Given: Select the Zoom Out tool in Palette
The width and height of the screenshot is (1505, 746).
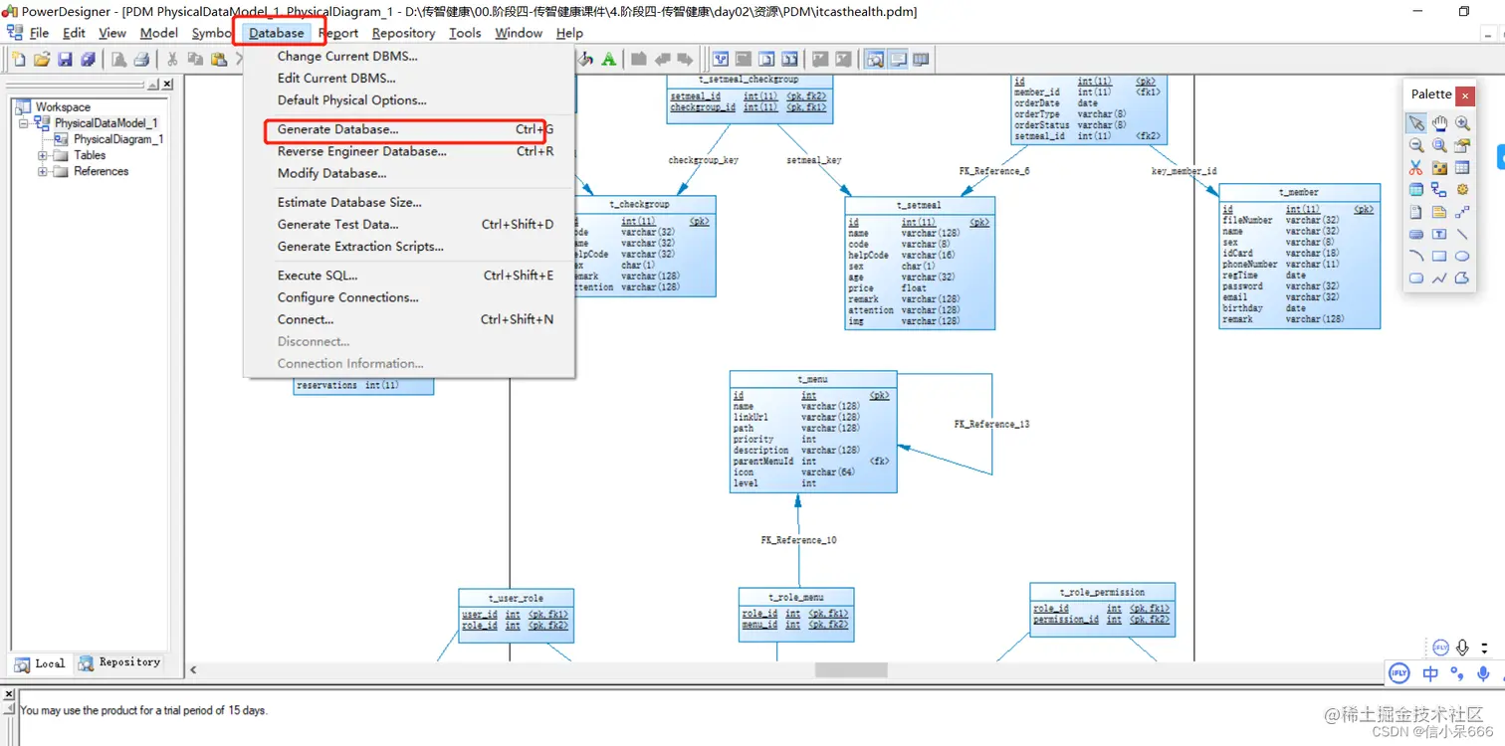Looking at the screenshot, I should pos(1415,145).
